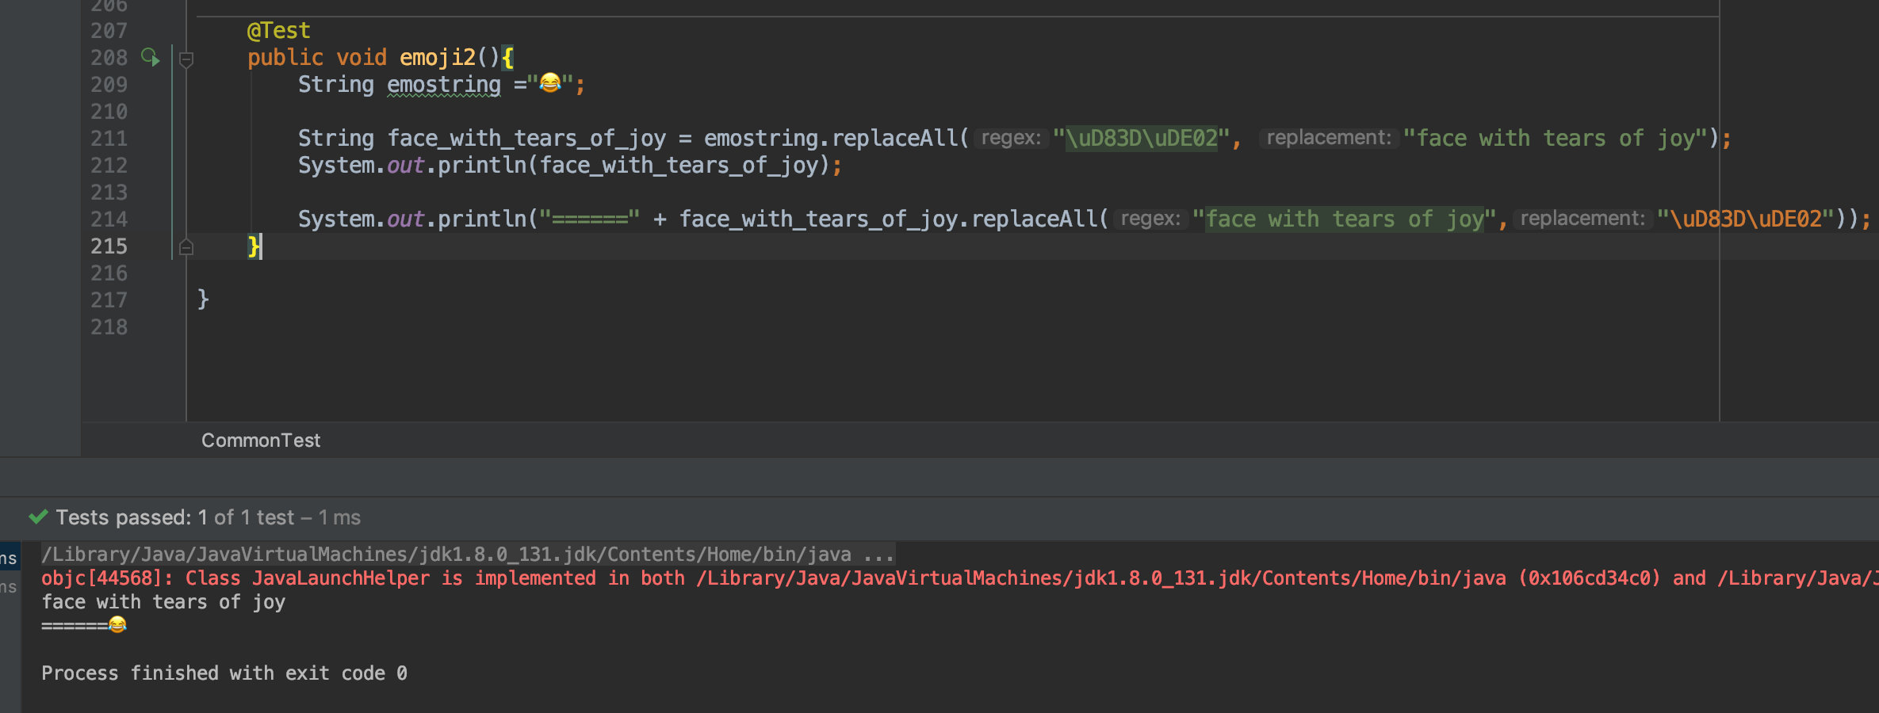Viewport: 1879px width, 713px height.
Task: Click the red objc JavaLaunchHelper warning line
Action: pyautogui.click(x=959, y=578)
